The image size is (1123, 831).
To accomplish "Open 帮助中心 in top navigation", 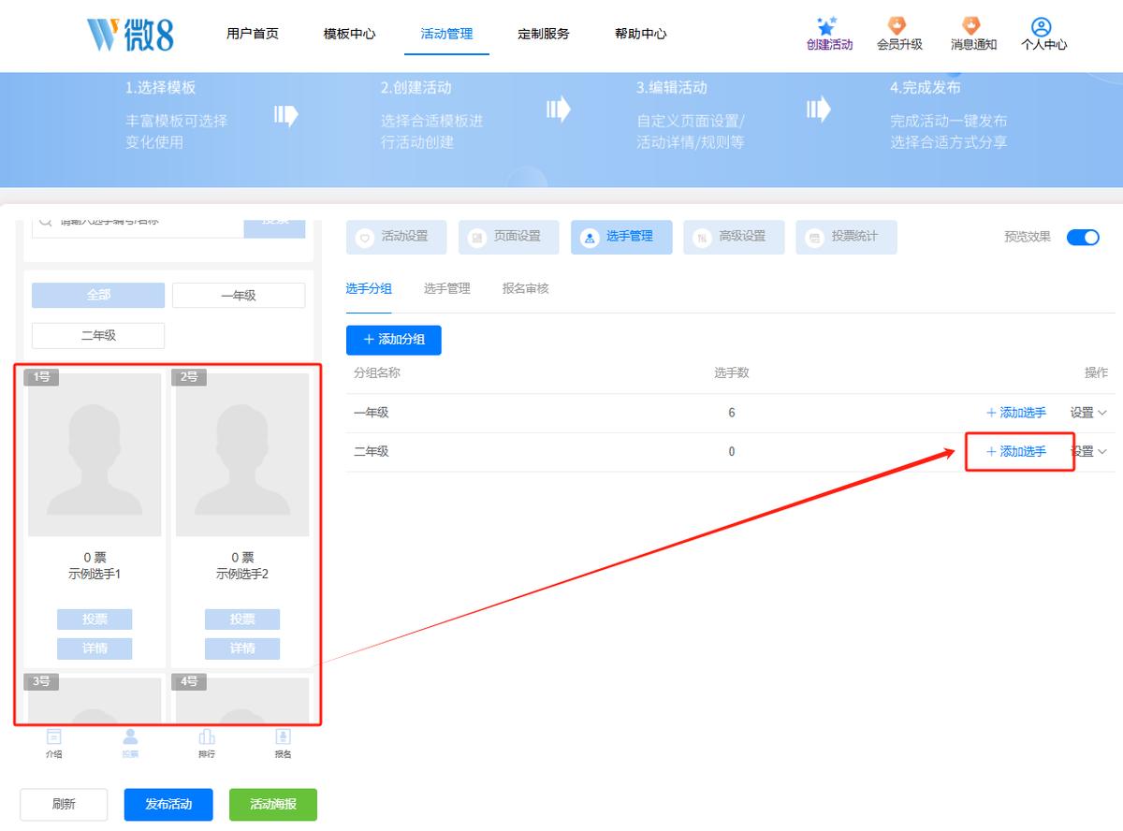I will click(x=641, y=34).
